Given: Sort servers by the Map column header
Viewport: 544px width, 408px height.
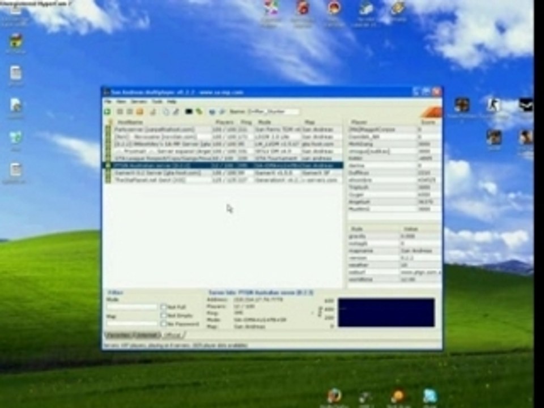Looking at the screenshot, I should [x=322, y=122].
